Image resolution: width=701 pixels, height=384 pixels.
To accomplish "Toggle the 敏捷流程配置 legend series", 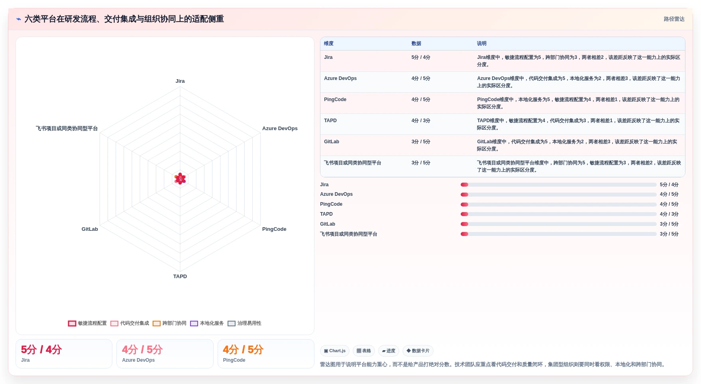I will pyautogui.click(x=87, y=323).
